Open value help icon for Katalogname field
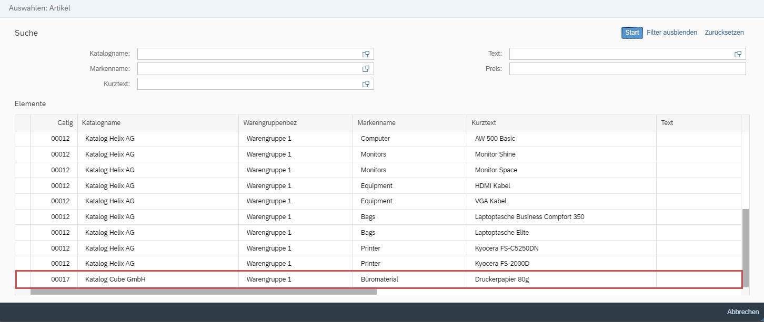Image resolution: width=764 pixels, height=322 pixels. click(366, 54)
